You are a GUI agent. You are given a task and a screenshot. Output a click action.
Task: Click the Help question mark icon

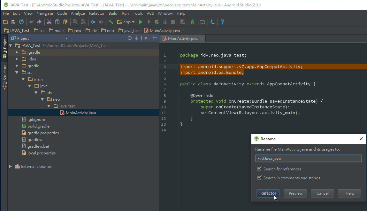click(x=222, y=22)
